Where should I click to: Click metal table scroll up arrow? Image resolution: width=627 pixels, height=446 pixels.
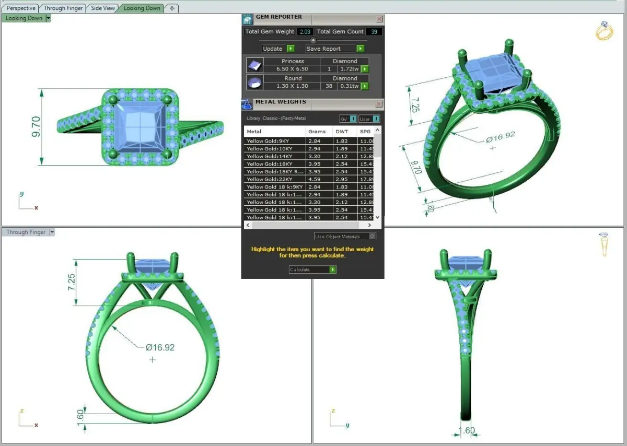(x=378, y=130)
